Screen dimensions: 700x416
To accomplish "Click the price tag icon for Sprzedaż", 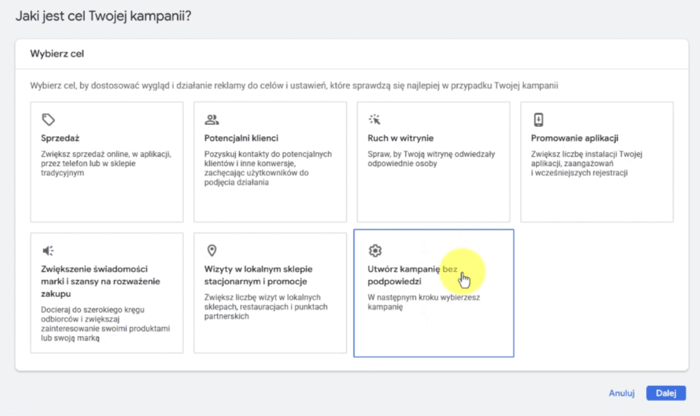I will click(x=48, y=120).
